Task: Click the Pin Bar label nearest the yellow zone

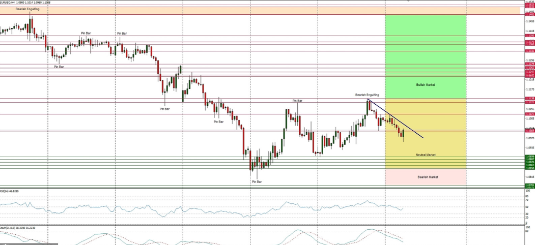Action: [x=297, y=101]
